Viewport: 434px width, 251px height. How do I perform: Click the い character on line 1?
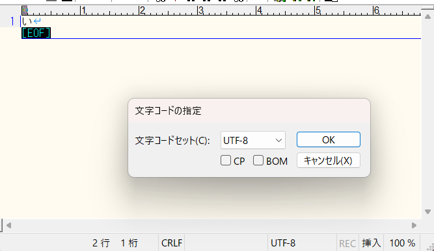pos(27,21)
